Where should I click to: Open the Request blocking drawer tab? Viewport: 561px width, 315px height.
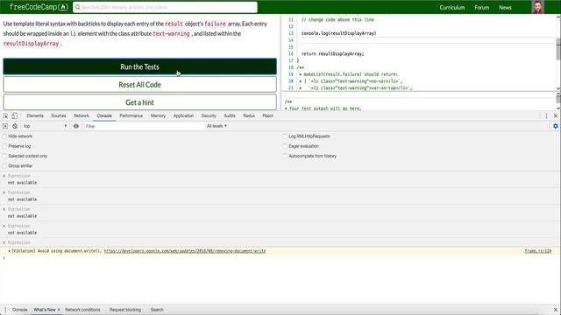(x=125, y=310)
